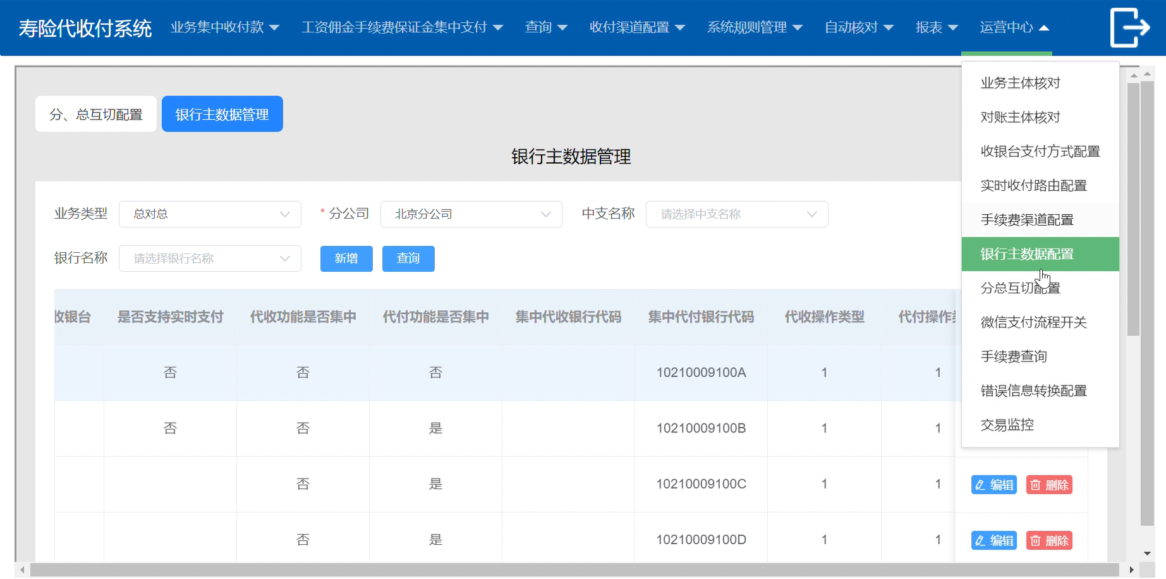Open 分公司 dropdown showing 北京分公司
The height and width of the screenshot is (579, 1166).
[471, 214]
